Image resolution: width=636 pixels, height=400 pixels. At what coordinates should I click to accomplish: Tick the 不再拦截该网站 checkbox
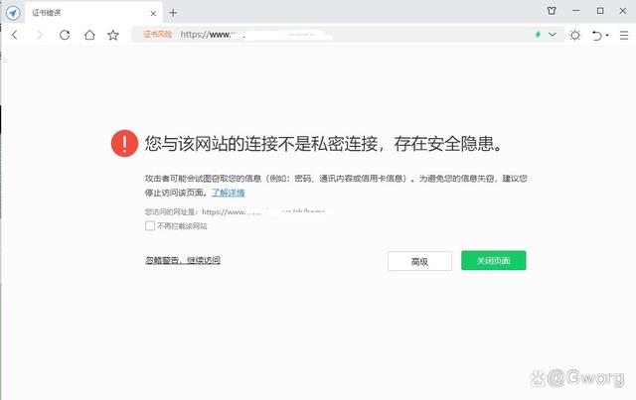pyautogui.click(x=150, y=225)
